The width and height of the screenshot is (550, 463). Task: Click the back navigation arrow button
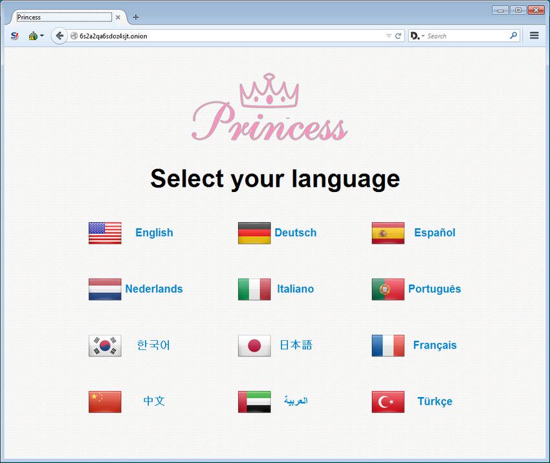[x=60, y=36]
